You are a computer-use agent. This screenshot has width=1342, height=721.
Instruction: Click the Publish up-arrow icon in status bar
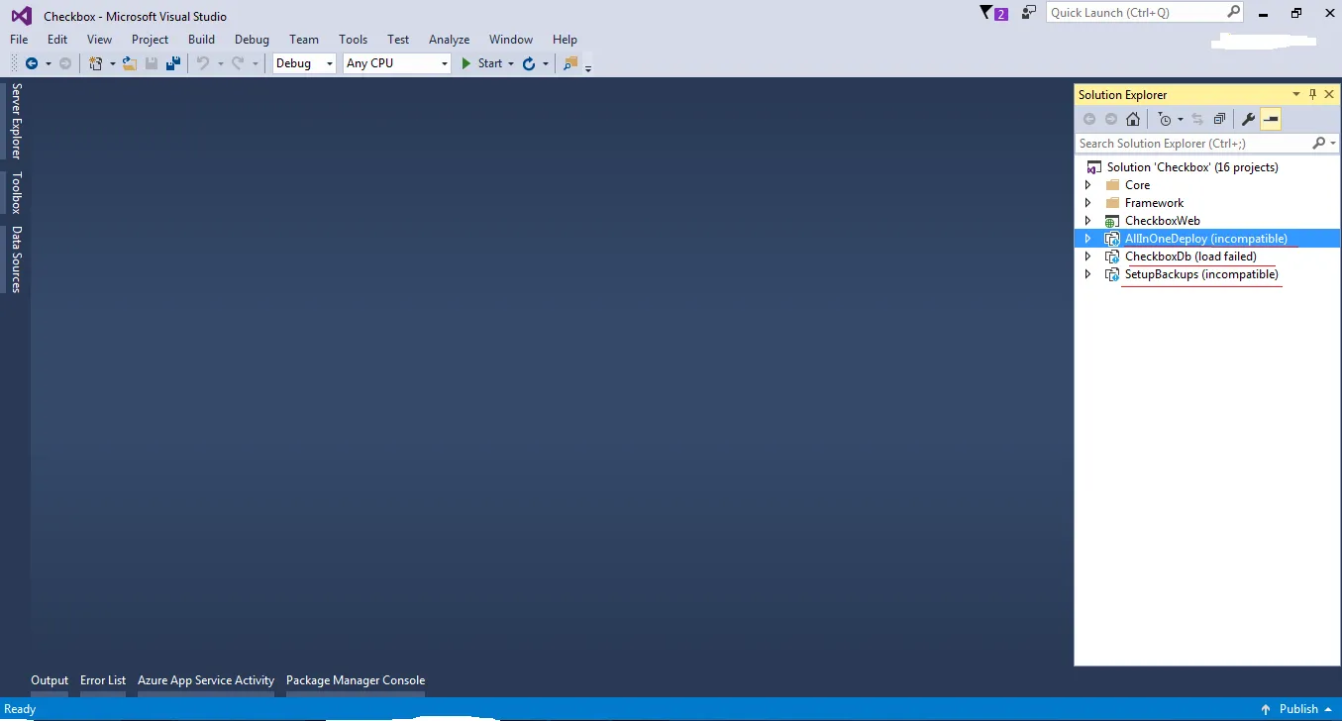pos(1266,709)
